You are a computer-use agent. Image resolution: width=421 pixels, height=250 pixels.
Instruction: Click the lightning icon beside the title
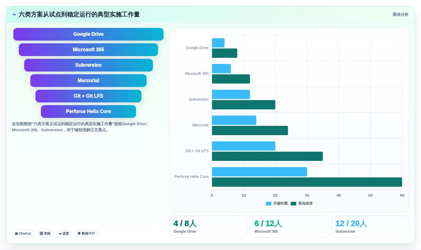coord(14,15)
